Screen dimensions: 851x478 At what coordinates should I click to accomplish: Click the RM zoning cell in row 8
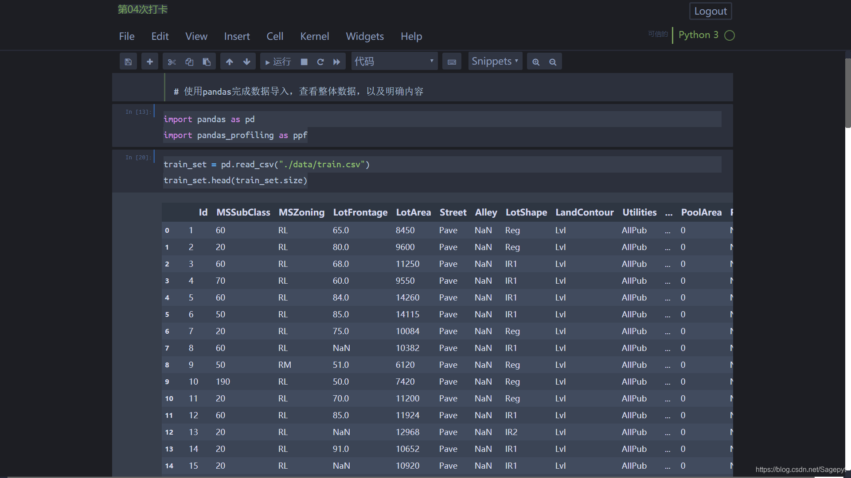pyautogui.click(x=285, y=365)
